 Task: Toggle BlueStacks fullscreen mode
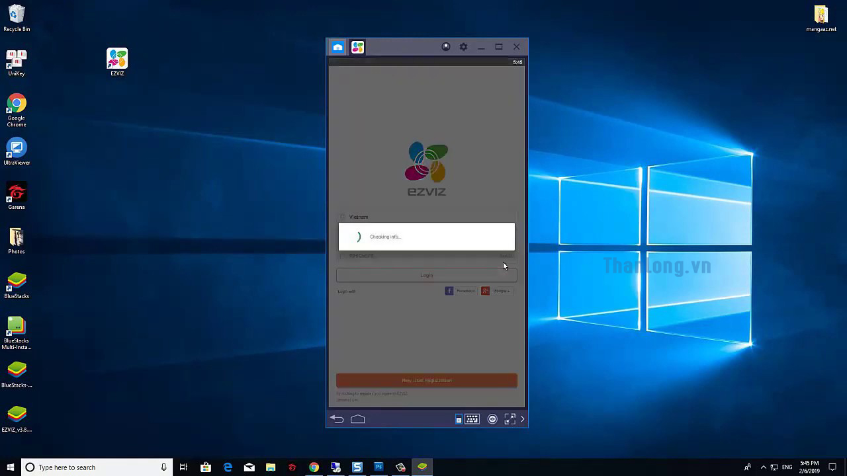tap(510, 419)
